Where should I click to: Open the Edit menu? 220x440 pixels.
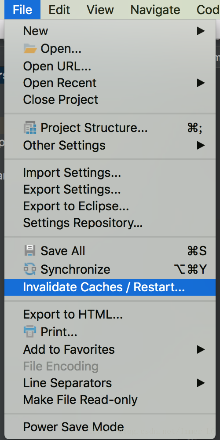tap(59, 10)
